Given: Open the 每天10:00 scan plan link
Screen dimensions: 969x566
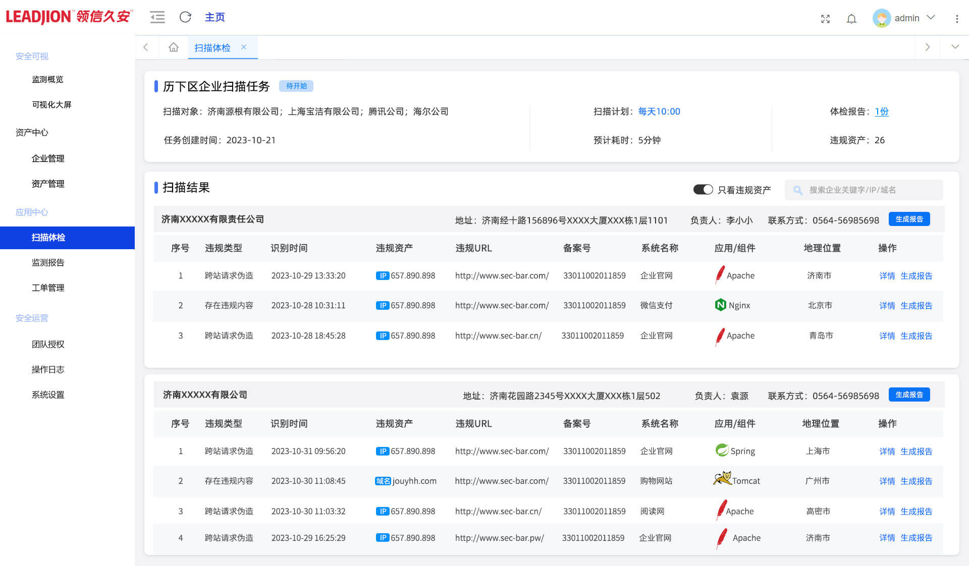Looking at the screenshot, I should 659,111.
